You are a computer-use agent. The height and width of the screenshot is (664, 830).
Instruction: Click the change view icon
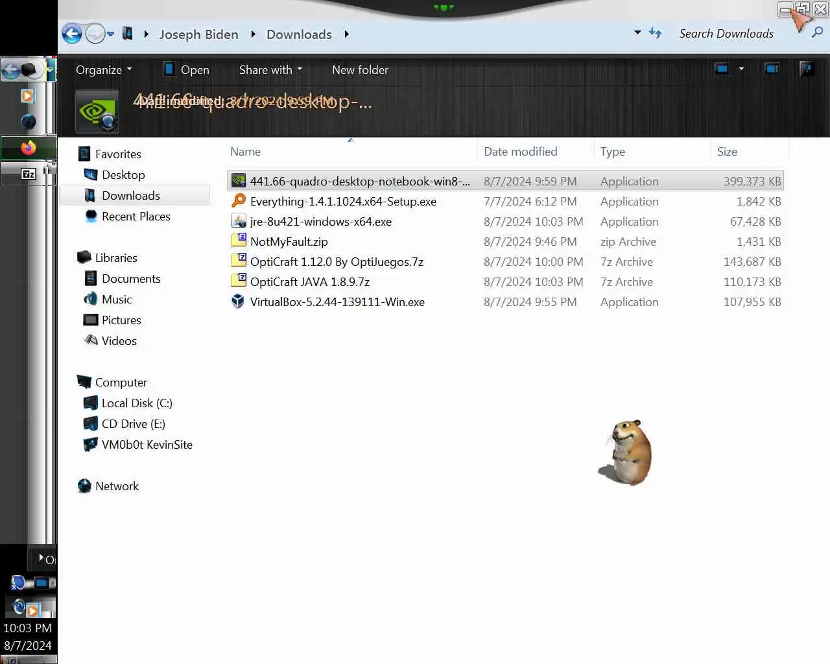[x=722, y=69]
